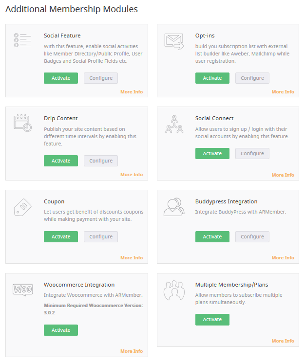
Task: Click the Buddypress Integration users icon
Action: pos(174,207)
